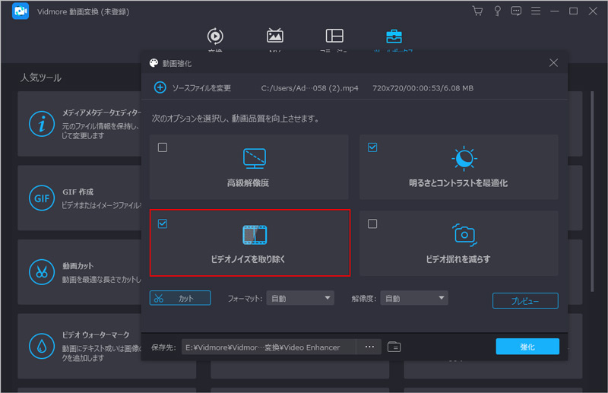
Task: Close the 動画強化 dialog
Action: 553,63
